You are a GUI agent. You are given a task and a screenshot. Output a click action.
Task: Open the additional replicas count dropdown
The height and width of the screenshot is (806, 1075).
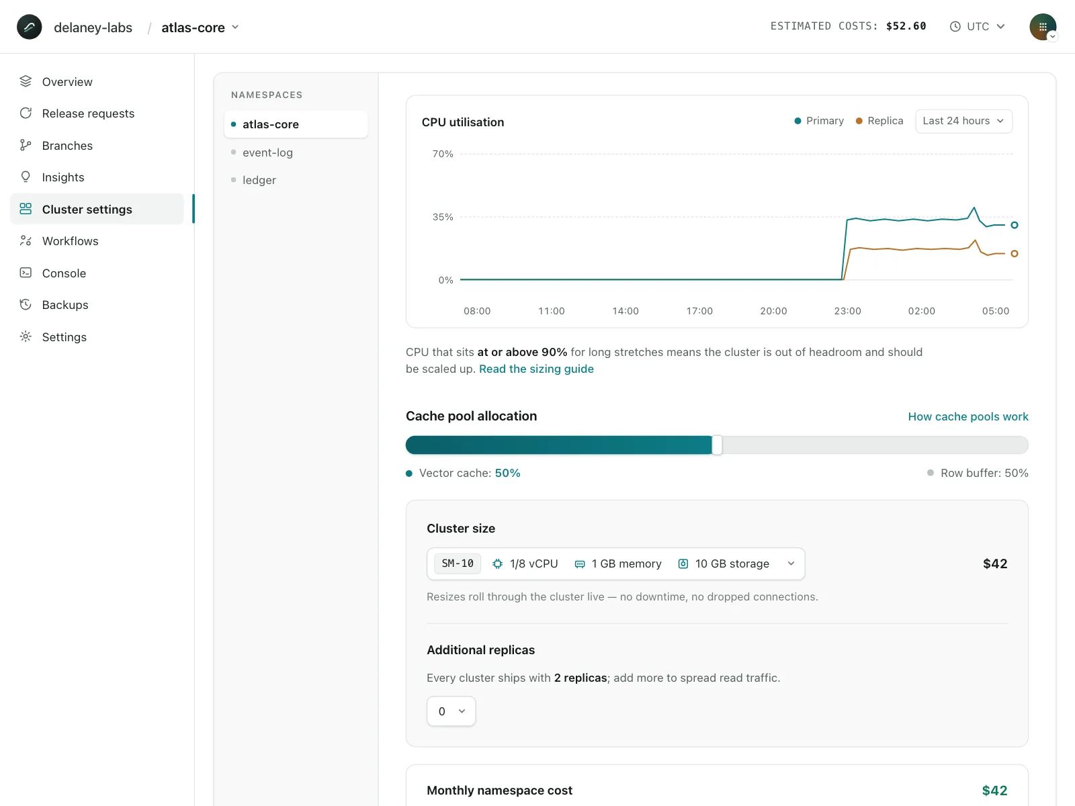point(451,711)
